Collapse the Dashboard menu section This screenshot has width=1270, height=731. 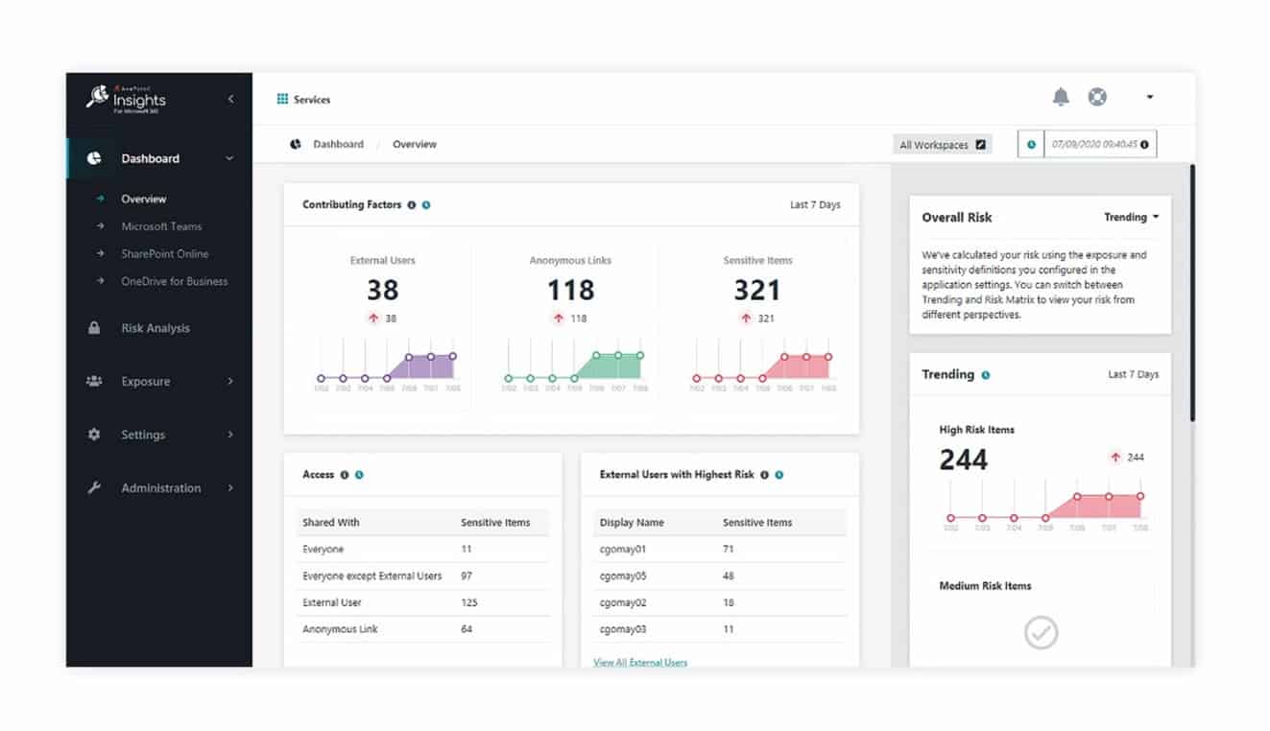tap(229, 159)
